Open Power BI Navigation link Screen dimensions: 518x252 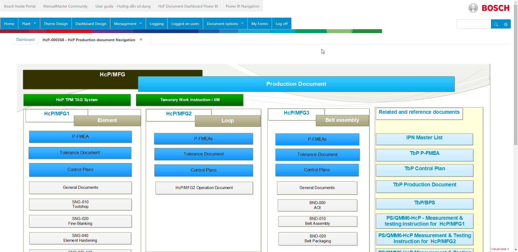tap(243, 6)
